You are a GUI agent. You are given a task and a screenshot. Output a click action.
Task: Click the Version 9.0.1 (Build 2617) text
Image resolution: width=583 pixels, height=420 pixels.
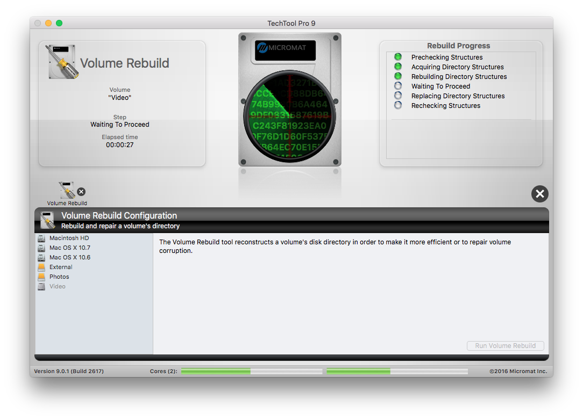(69, 371)
